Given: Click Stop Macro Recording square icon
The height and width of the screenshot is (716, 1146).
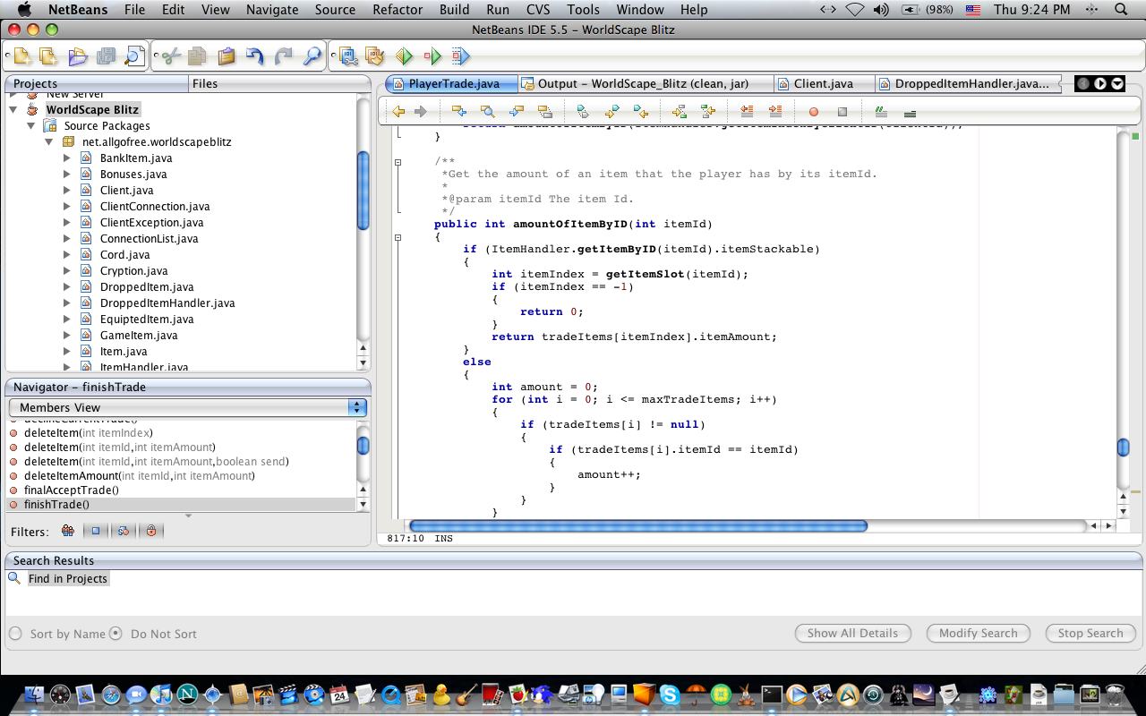Looking at the screenshot, I should click(x=842, y=112).
